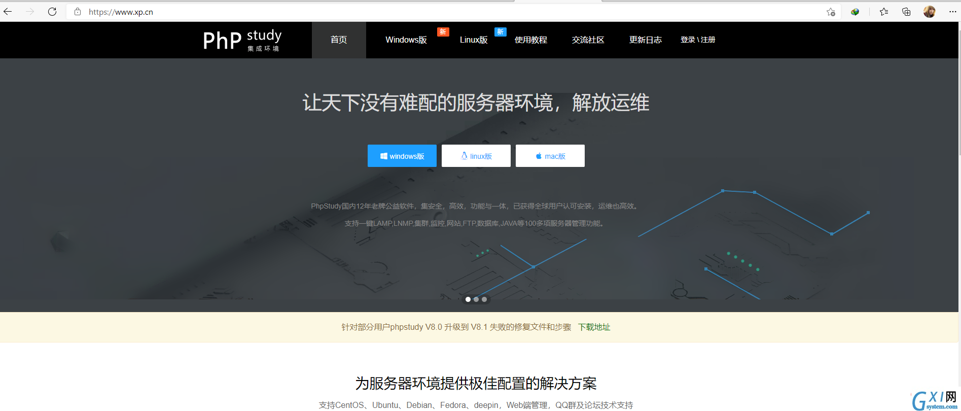Open the 使用教程 navigation item
The height and width of the screenshot is (411, 961).
pos(531,40)
